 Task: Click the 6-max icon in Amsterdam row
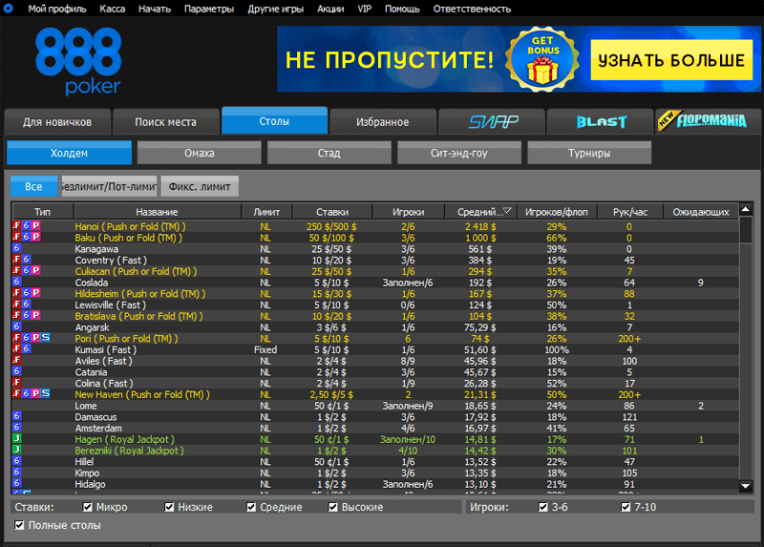click(x=16, y=427)
